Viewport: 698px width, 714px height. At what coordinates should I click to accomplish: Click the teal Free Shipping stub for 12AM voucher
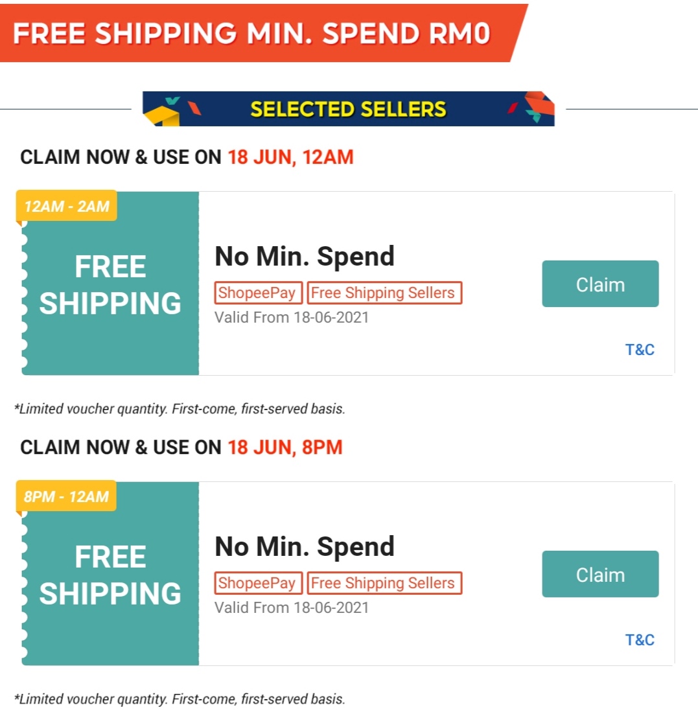tap(110, 285)
